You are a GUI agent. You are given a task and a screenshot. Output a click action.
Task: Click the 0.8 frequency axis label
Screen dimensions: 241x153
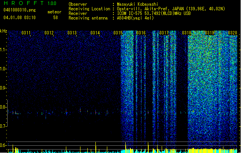[3, 107]
